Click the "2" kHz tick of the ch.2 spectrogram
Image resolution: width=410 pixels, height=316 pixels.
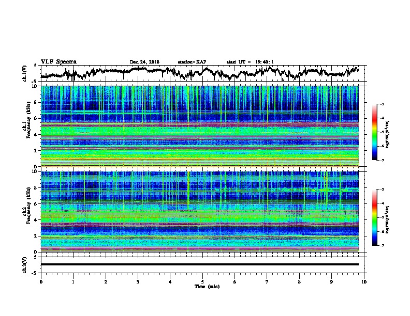(36, 235)
